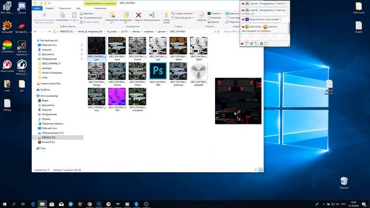Switch to details view in status bar
370x208 pixels.
click(x=256, y=169)
